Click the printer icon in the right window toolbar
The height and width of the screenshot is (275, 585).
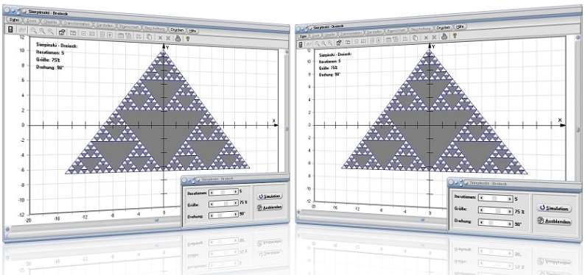(444, 37)
